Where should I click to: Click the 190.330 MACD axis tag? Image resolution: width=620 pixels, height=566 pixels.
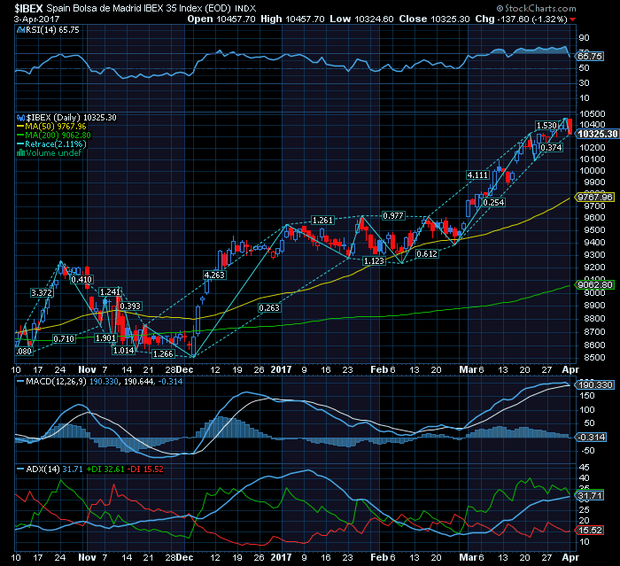[x=594, y=384]
